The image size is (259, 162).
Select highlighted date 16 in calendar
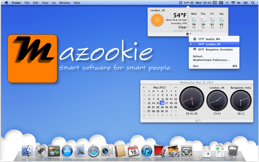(162, 103)
